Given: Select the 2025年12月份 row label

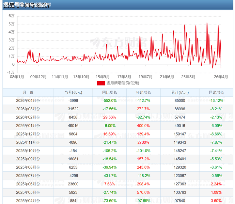Looking at the screenshot, I should click(28, 134).
